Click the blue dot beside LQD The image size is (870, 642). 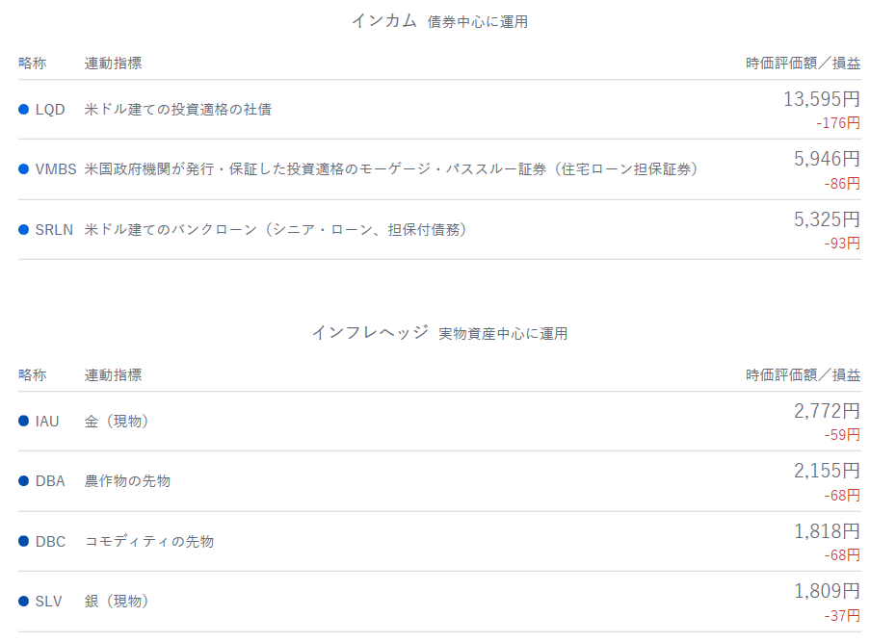24,110
